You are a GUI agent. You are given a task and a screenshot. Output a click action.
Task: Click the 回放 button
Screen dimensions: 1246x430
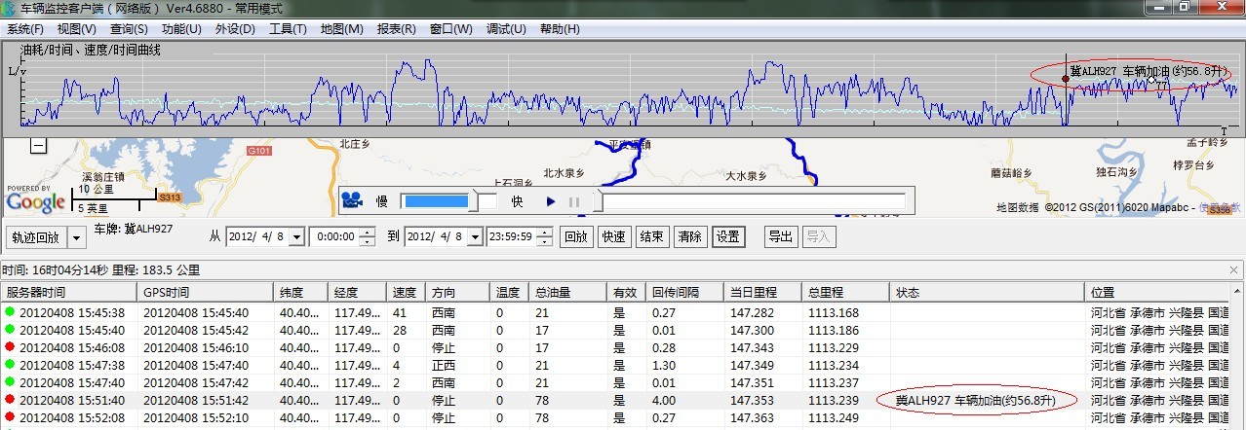click(x=576, y=236)
